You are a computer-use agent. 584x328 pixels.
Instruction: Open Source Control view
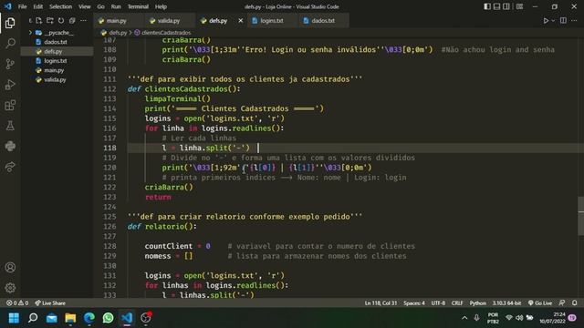pyautogui.click(x=10, y=64)
